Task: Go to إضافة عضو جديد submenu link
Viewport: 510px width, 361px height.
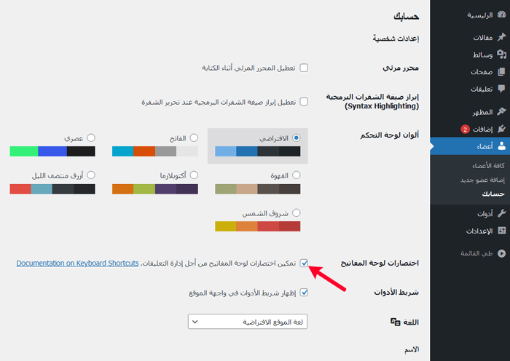Action: (x=482, y=180)
